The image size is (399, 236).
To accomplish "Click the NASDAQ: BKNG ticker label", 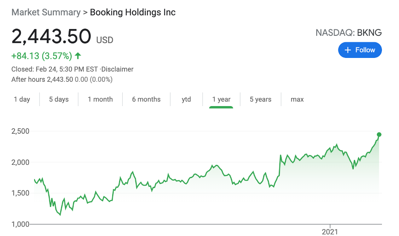I will point(349,32).
